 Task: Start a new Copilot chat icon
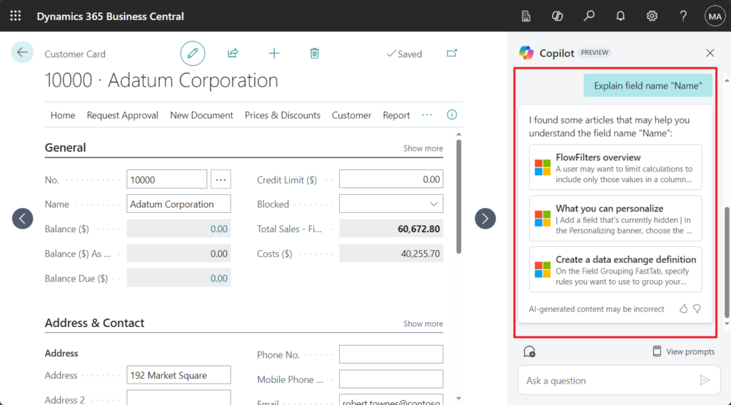[x=529, y=351]
